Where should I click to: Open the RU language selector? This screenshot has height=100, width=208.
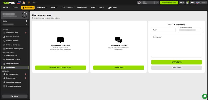click(x=201, y=3)
